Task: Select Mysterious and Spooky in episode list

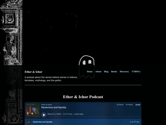Action: click(x=42, y=122)
